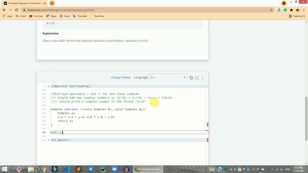
Task: Open Zoom from the taskbar
Action: coord(115,169)
